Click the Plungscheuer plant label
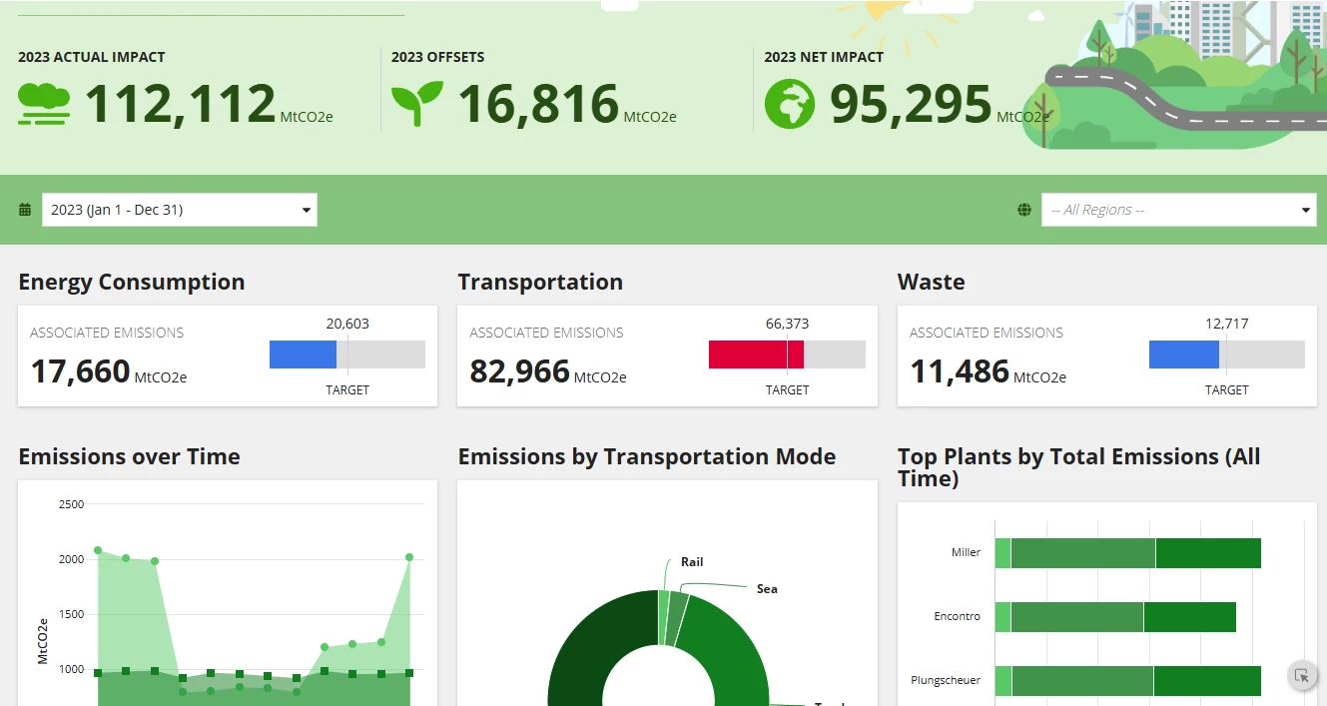The image size is (1327, 706). (946, 680)
